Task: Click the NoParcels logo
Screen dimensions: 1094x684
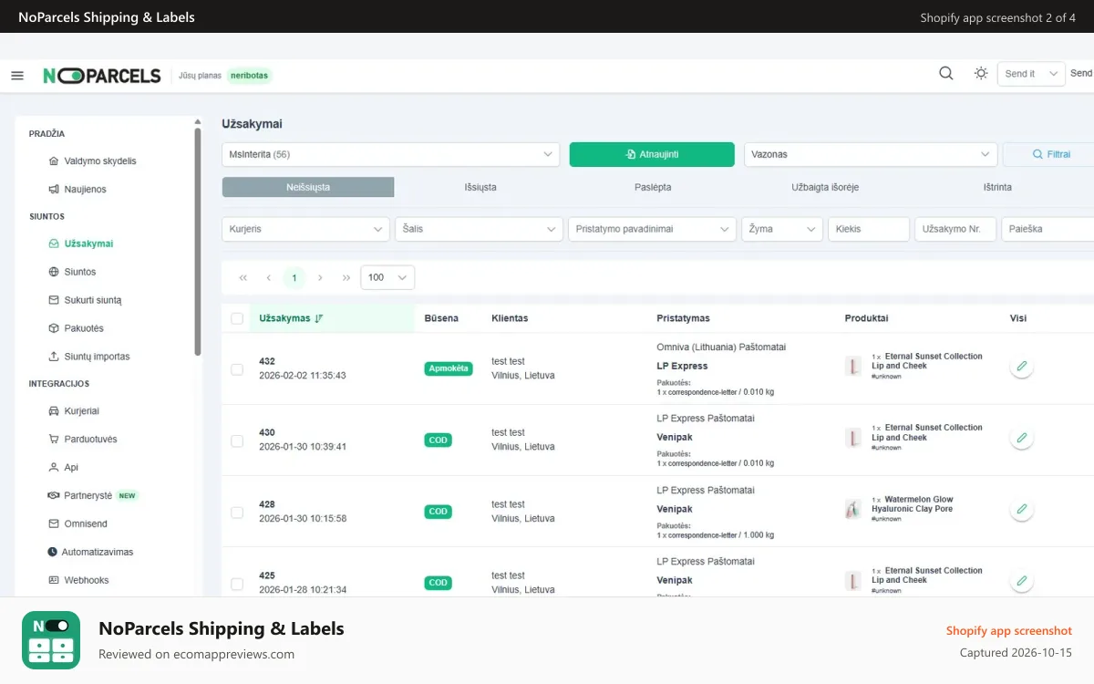Action: point(102,76)
